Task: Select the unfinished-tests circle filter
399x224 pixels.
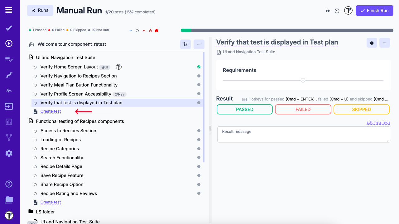Action: (137, 30)
